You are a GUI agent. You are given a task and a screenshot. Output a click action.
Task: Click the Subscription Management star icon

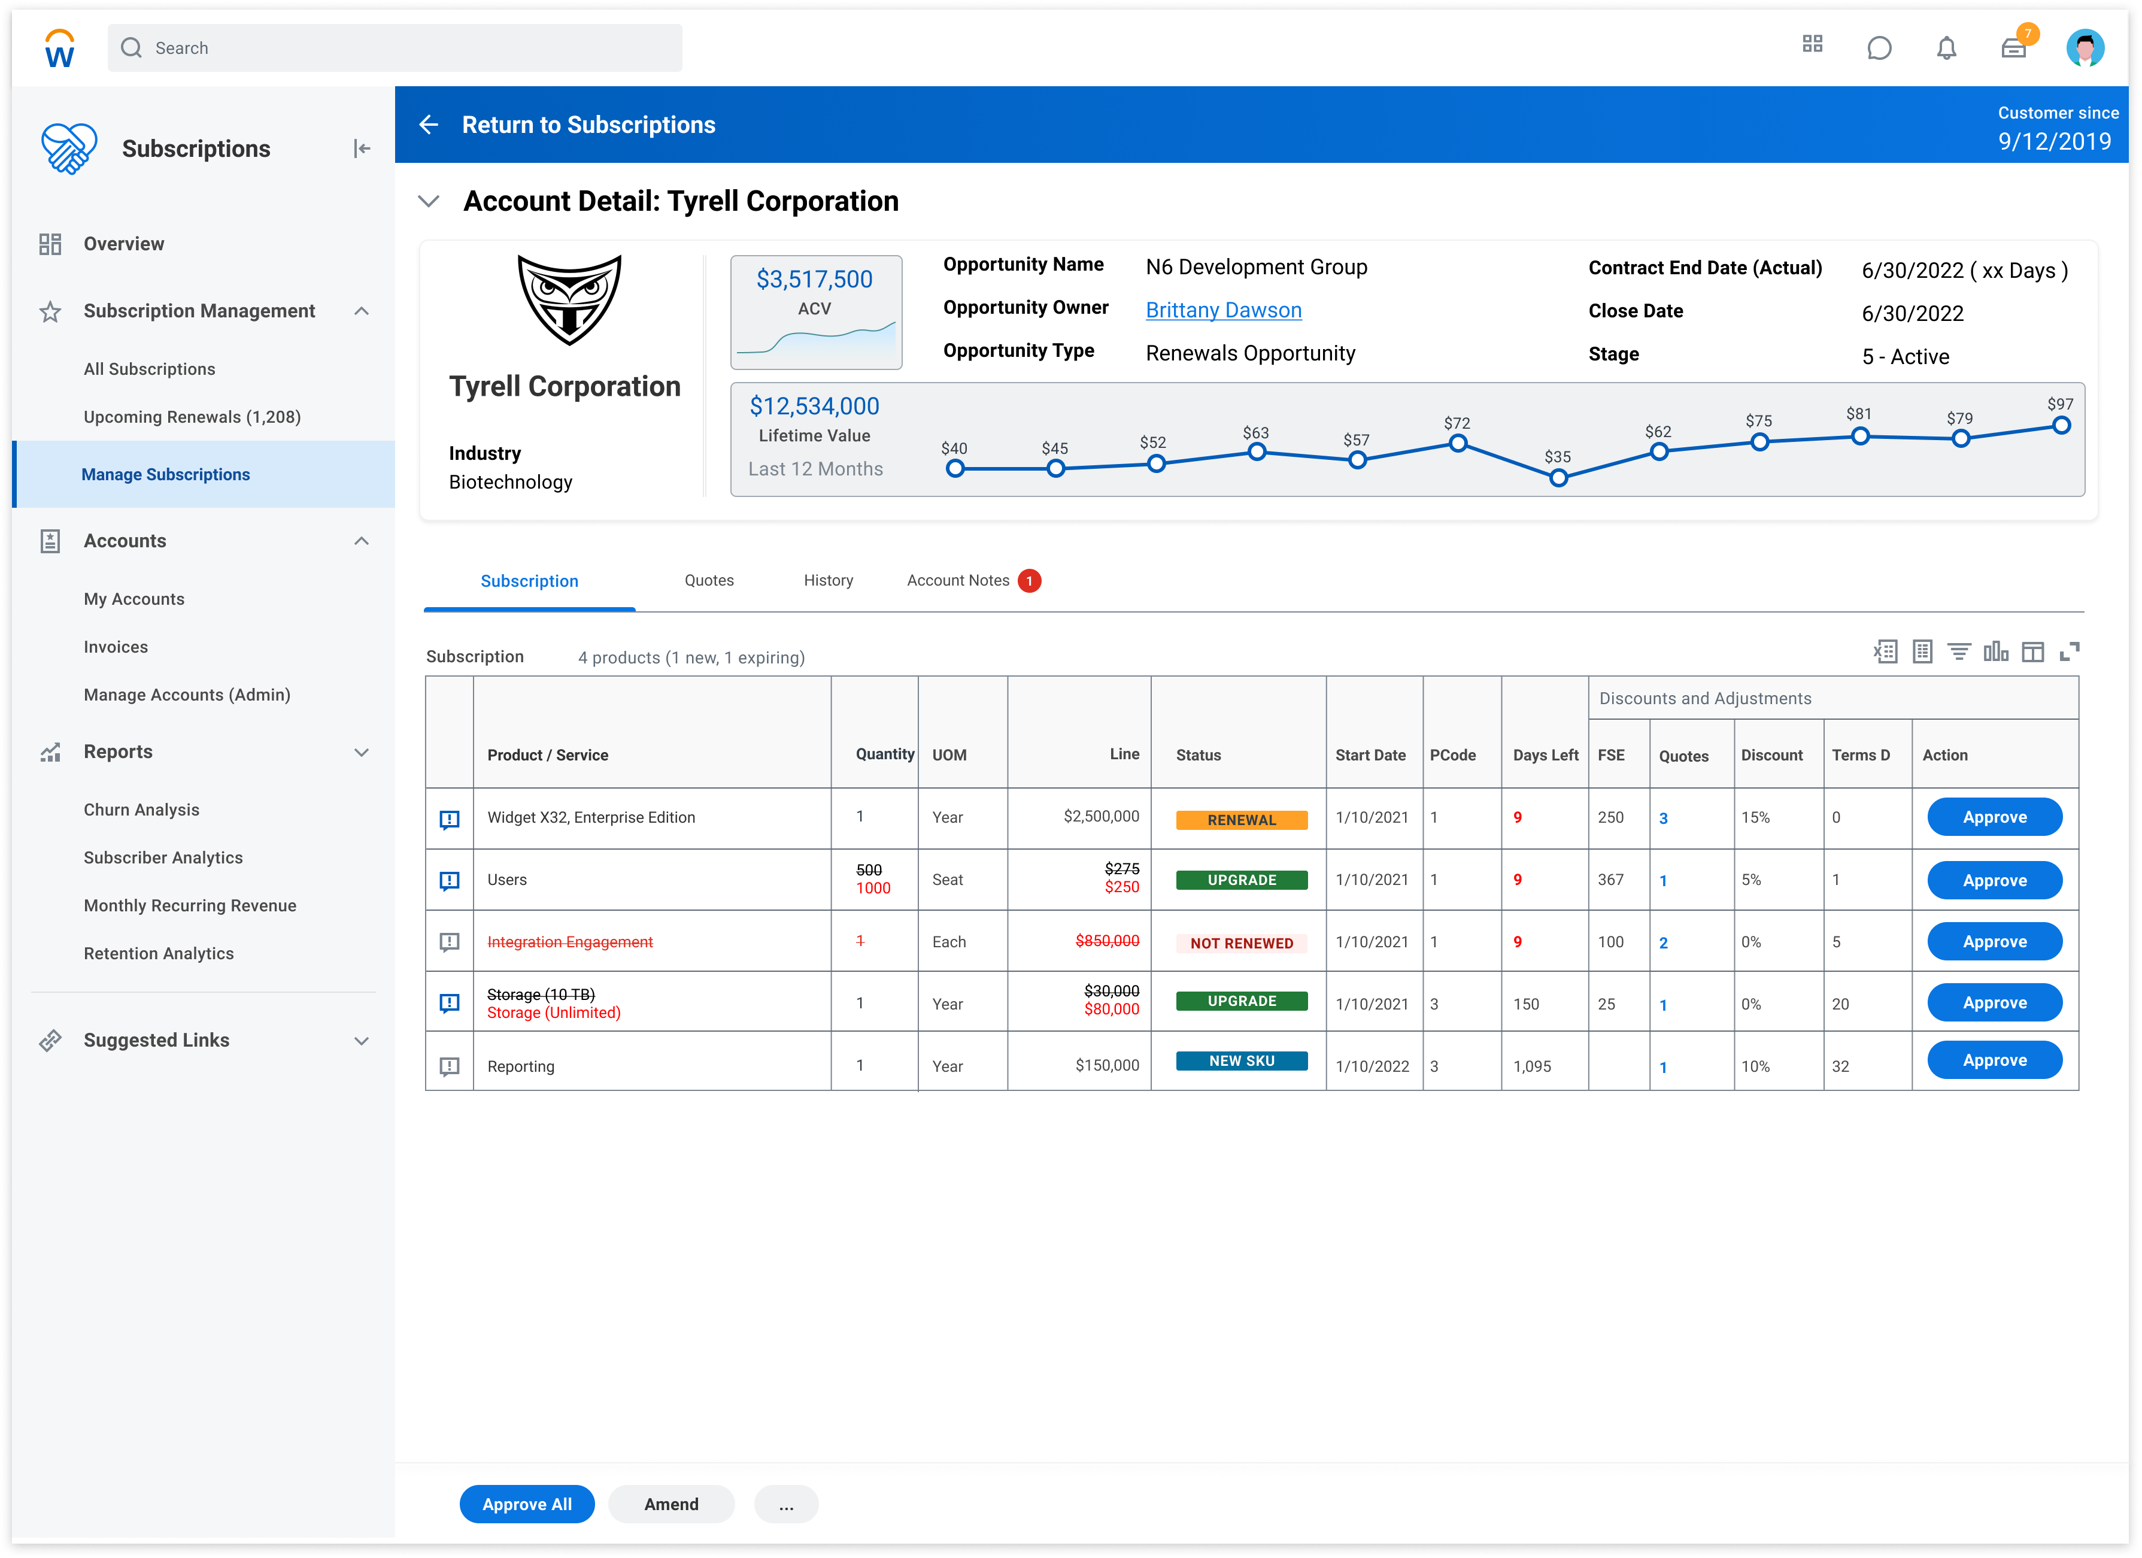50,312
